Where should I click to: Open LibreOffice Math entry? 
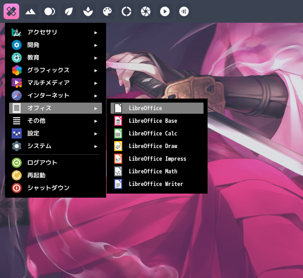tap(157, 171)
